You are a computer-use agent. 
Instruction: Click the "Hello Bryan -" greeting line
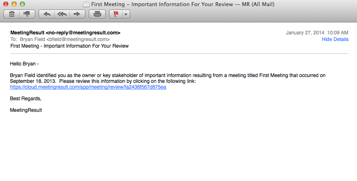pyautogui.click(x=24, y=63)
